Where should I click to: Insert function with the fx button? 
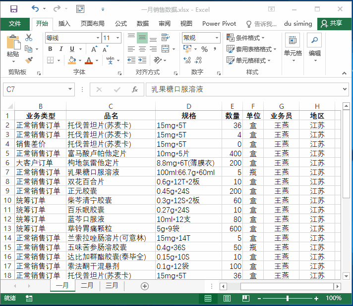[135, 89]
